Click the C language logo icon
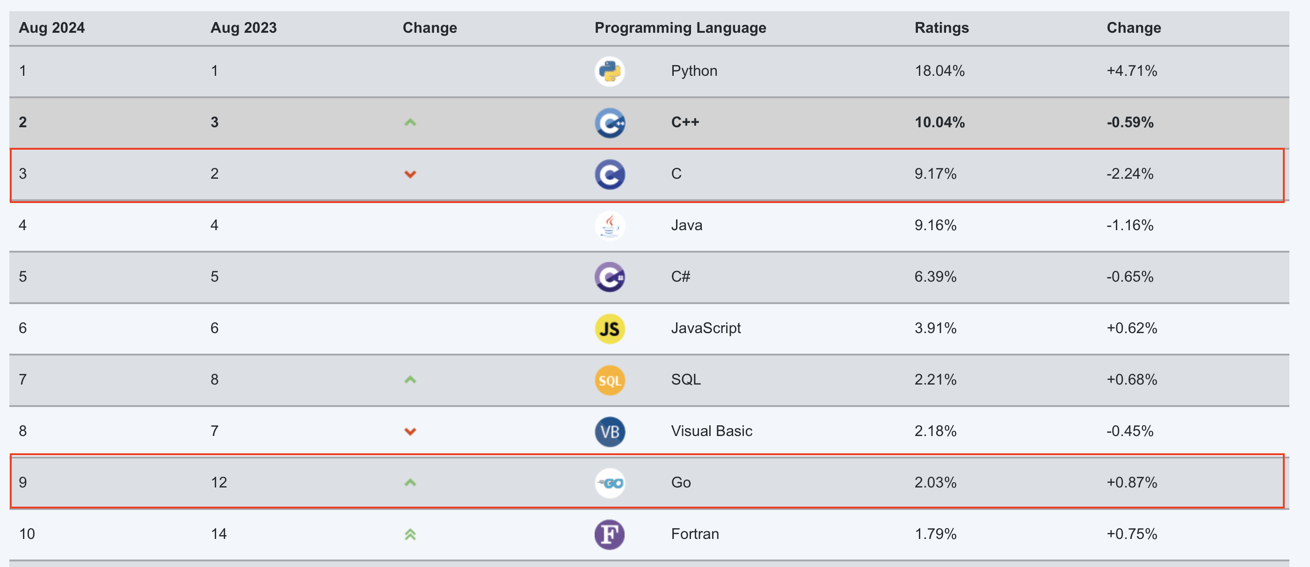 (610, 174)
